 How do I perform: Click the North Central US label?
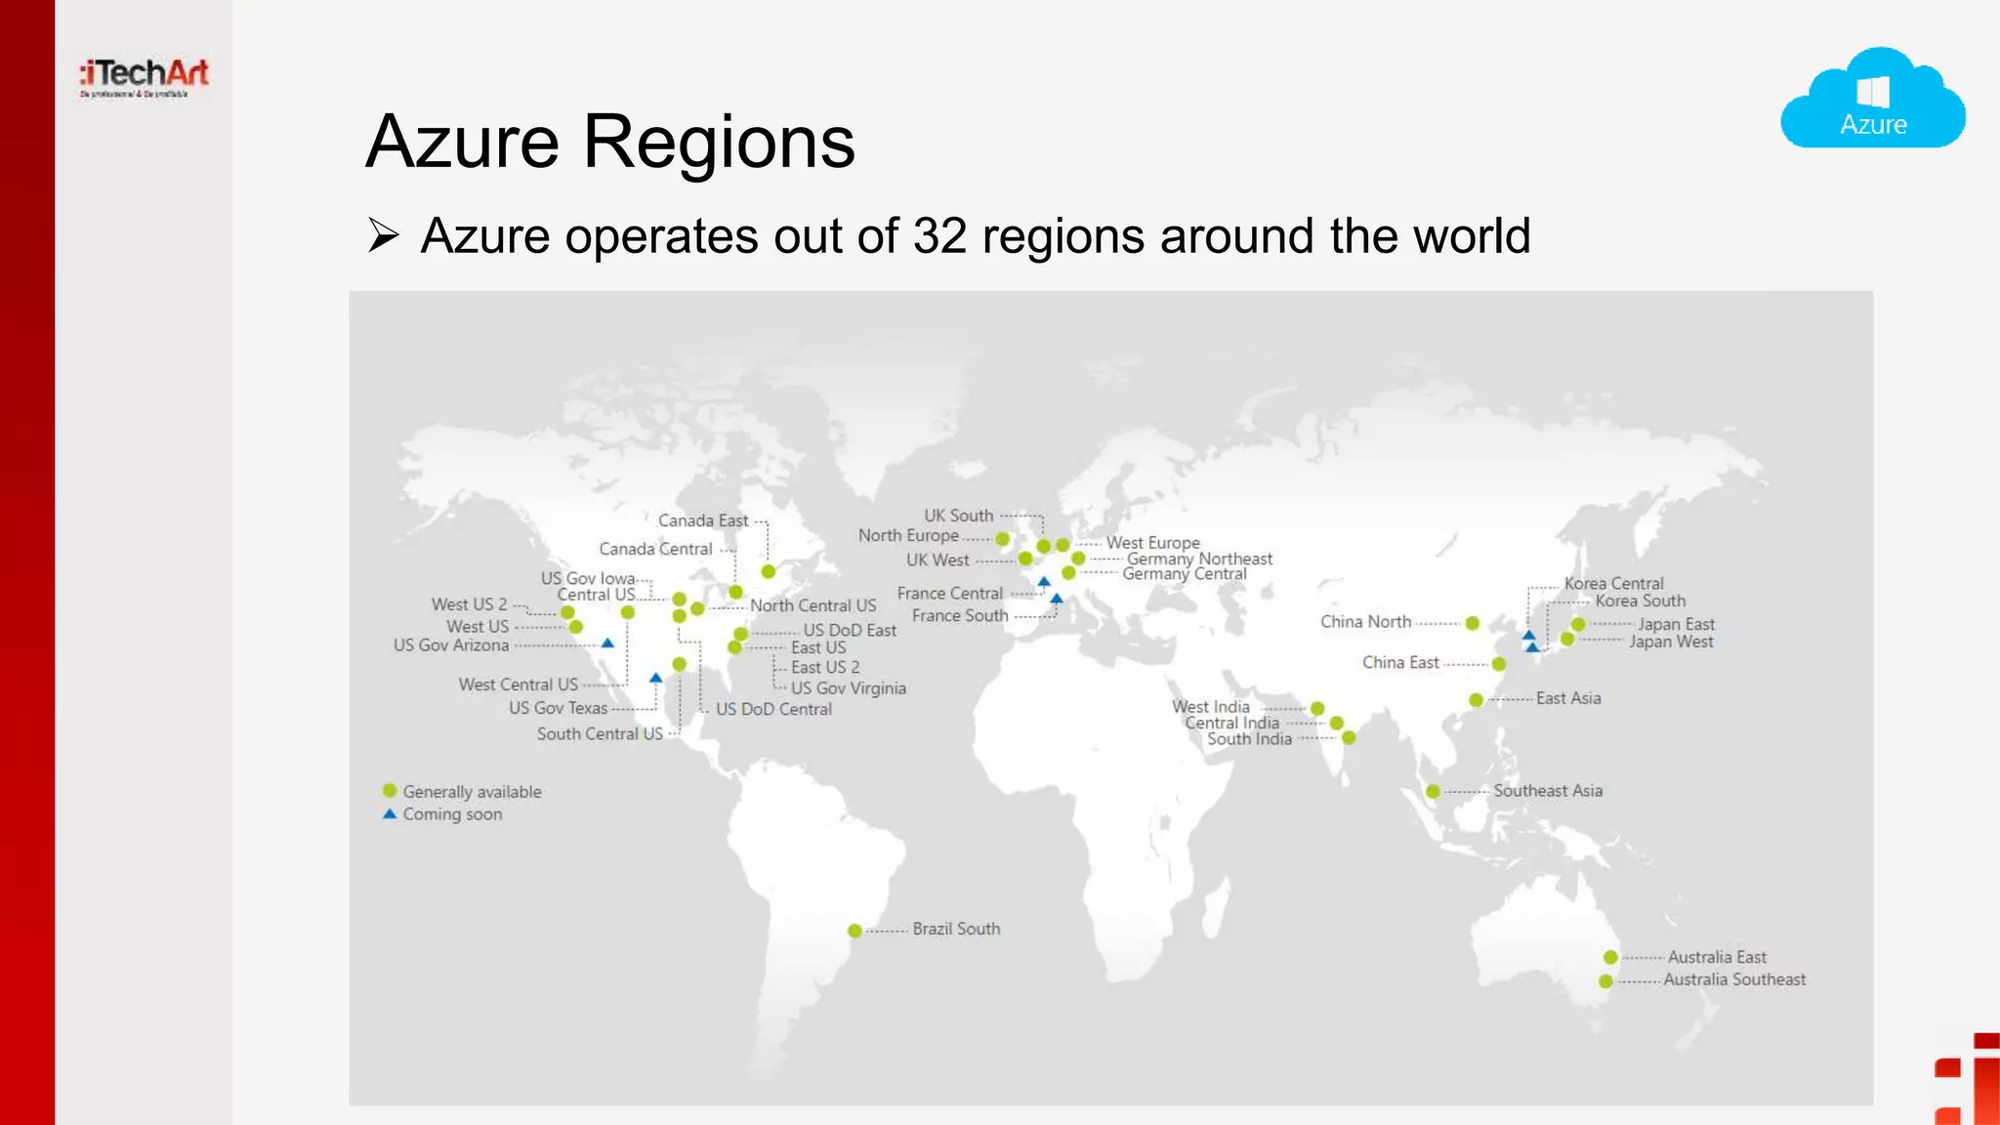(812, 606)
